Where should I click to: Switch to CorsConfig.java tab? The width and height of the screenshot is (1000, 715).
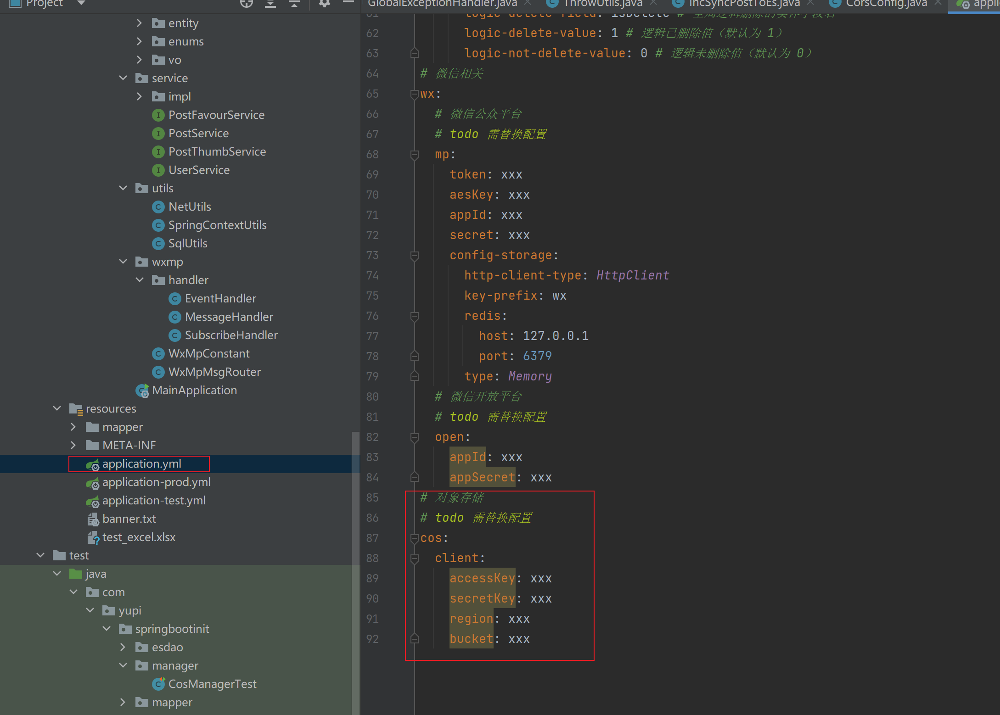tap(886, 4)
